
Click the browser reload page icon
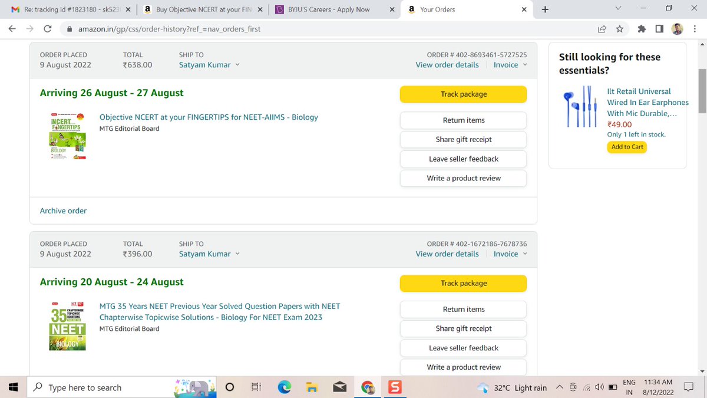pyautogui.click(x=48, y=28)
